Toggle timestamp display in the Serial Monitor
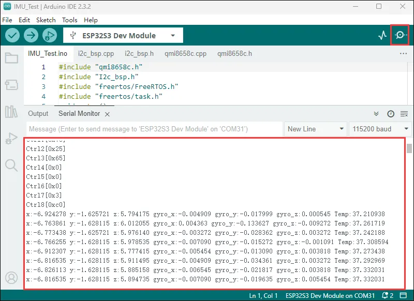The width and height of the screenshot is (414, 301). point(391,114)
